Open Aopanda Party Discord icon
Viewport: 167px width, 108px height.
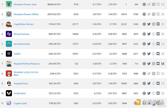[158, 83]
